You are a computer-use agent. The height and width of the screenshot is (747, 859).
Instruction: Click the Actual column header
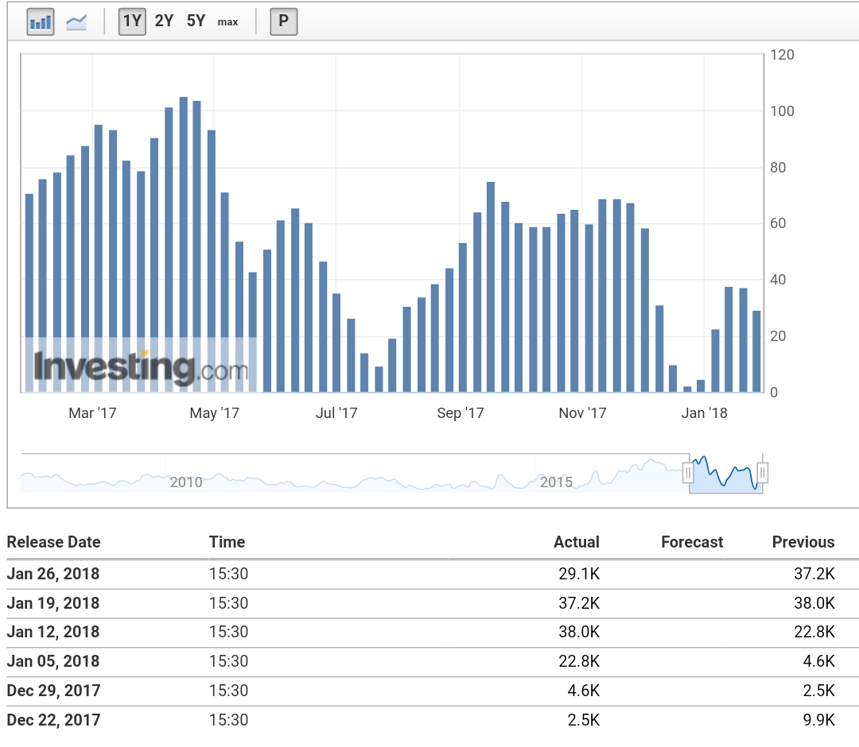(577, 542)
